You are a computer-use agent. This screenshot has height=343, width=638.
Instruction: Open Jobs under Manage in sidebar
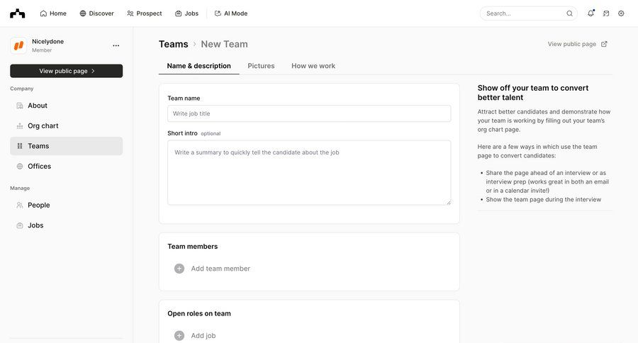(67, 225)
